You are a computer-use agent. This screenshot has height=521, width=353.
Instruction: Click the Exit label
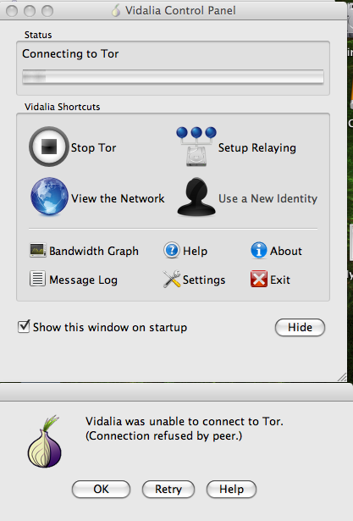tap(280, 280)
